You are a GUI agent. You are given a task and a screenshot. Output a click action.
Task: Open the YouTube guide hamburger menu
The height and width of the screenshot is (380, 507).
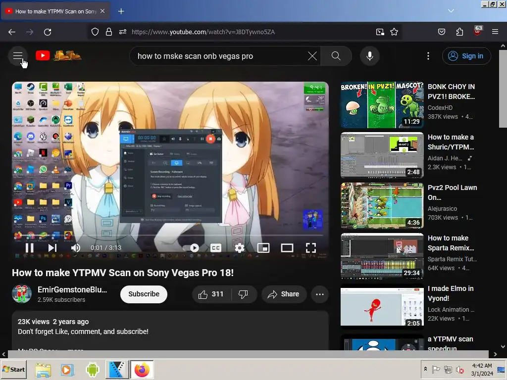(18, 56)
